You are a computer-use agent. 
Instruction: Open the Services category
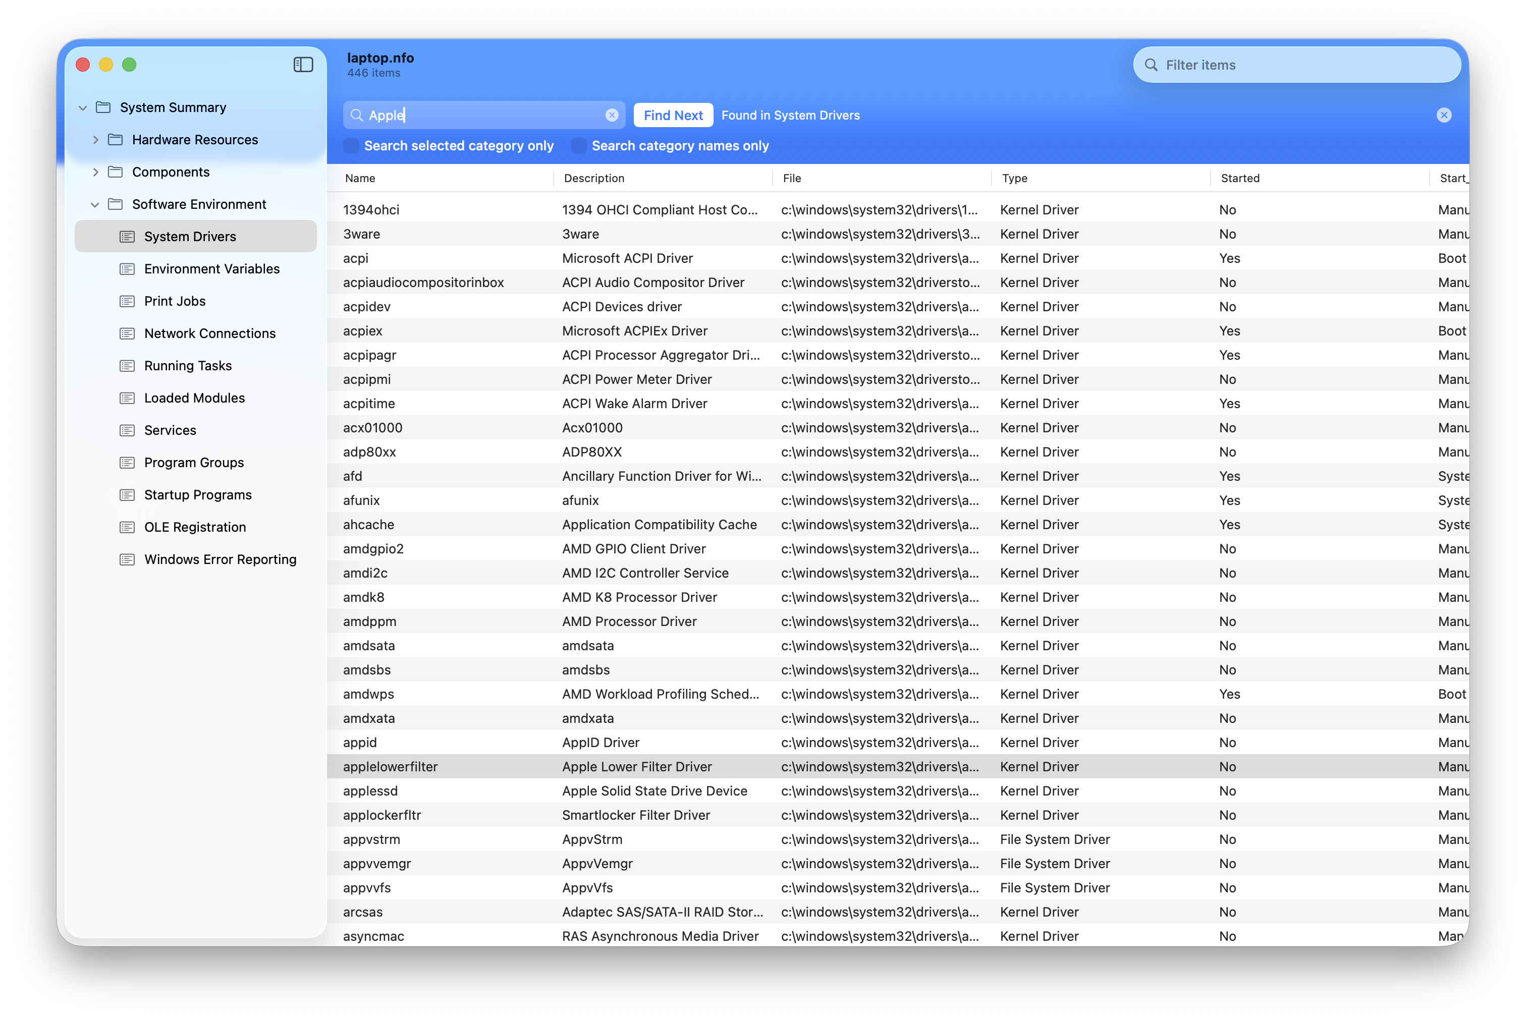[170, 430]
